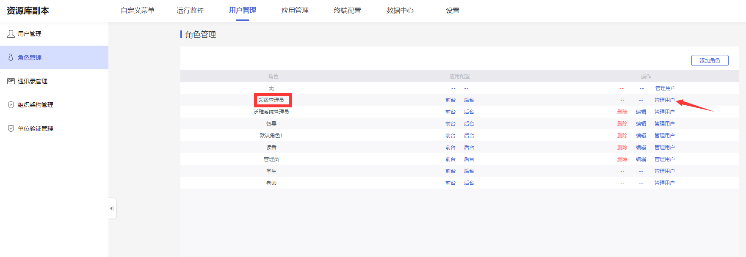This screenshot has width=746, height=257.
Task: Click 管理用户 for the 学生 role
Action: 665,171
